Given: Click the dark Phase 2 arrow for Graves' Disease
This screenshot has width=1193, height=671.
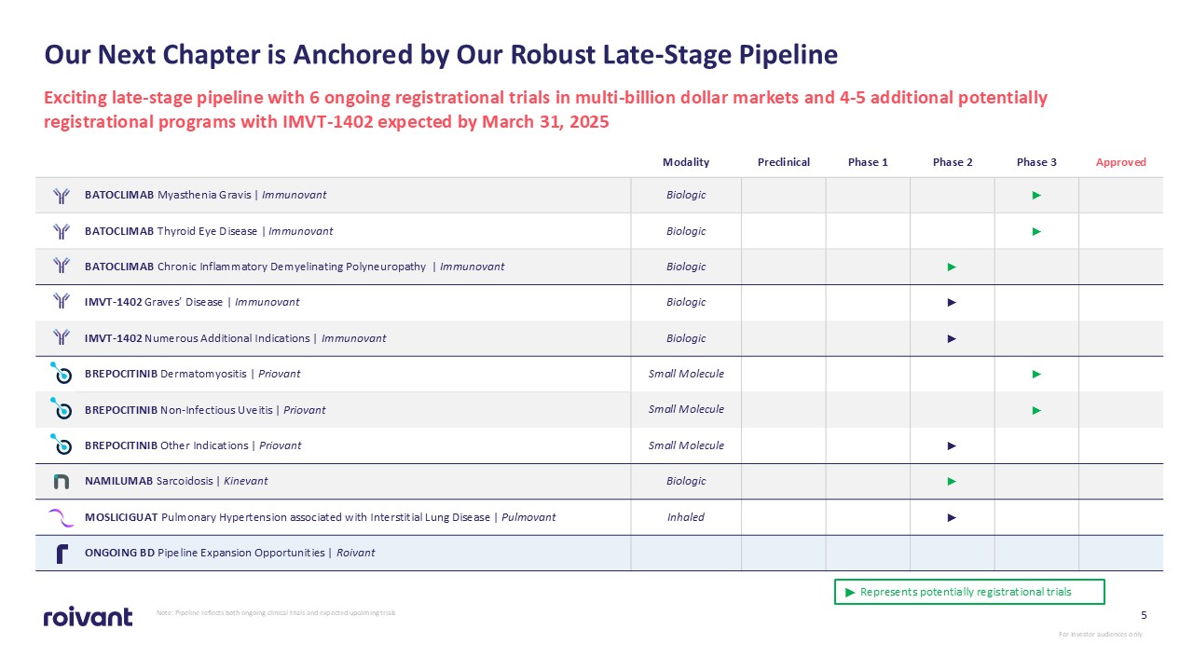Looking at the screenshot, I should pyautogui.click(x=952, y=302).
